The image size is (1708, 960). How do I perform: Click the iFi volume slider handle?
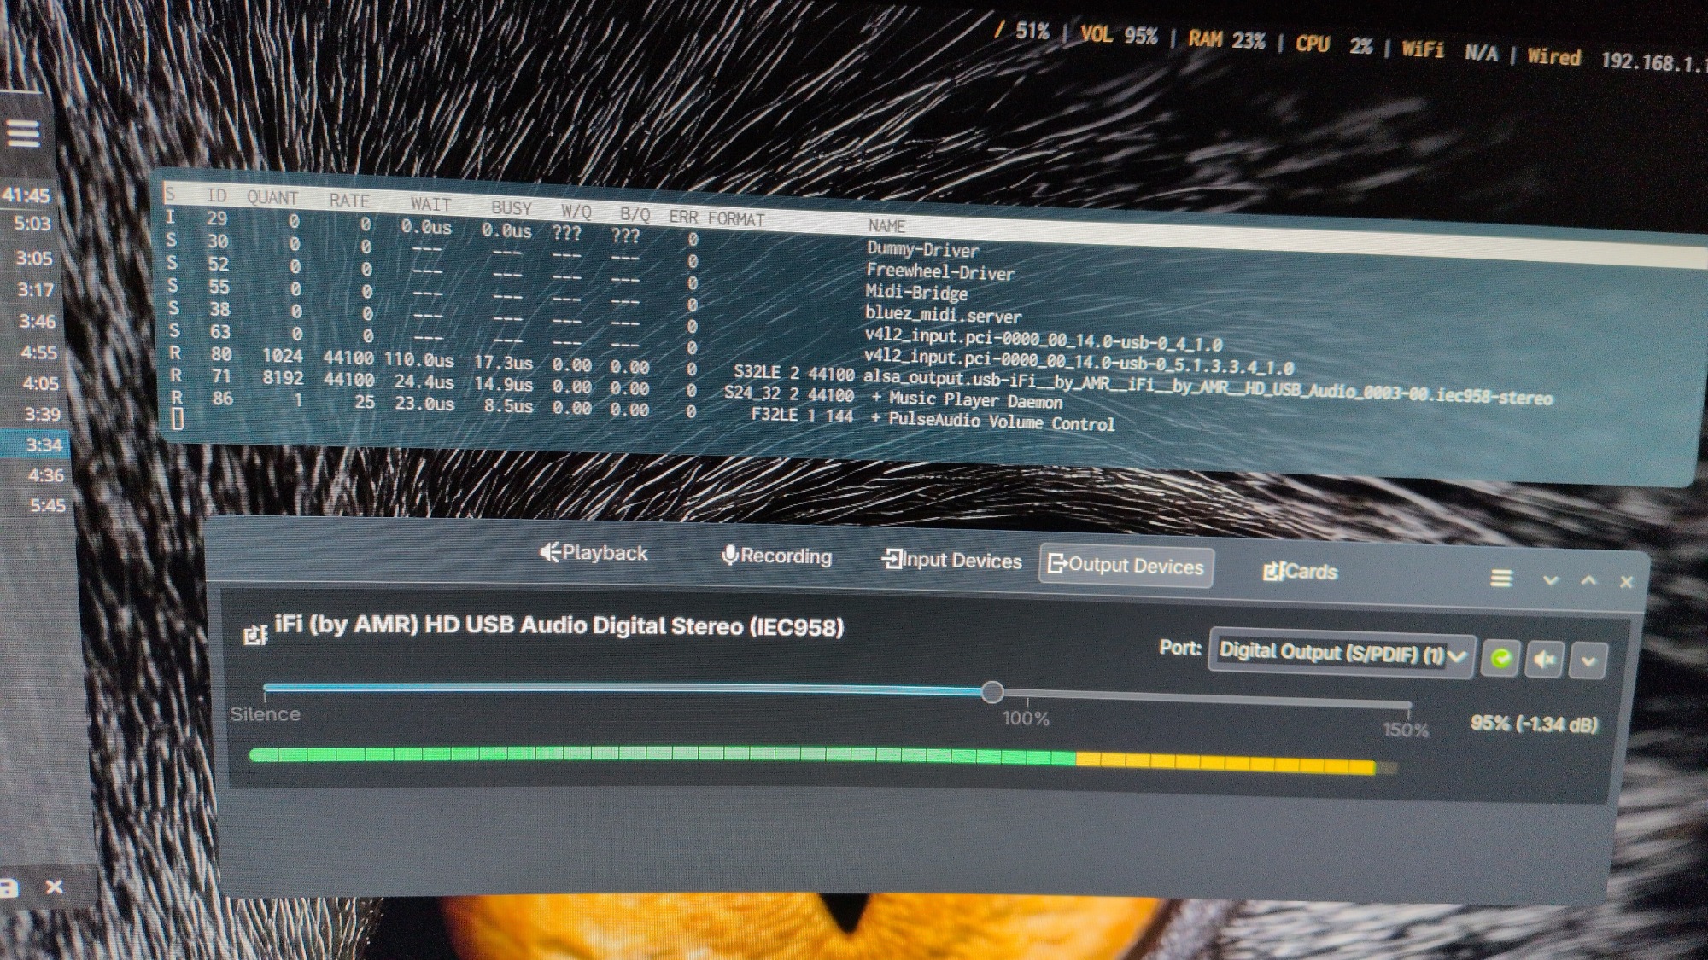click(991, 691)
